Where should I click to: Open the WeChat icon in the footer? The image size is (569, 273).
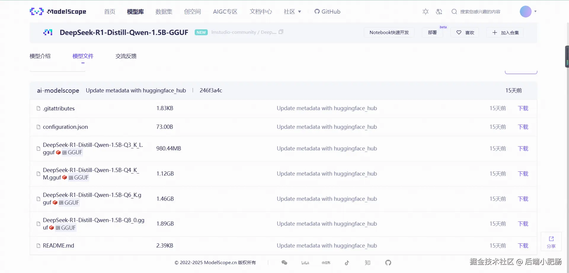coord(284,263)
